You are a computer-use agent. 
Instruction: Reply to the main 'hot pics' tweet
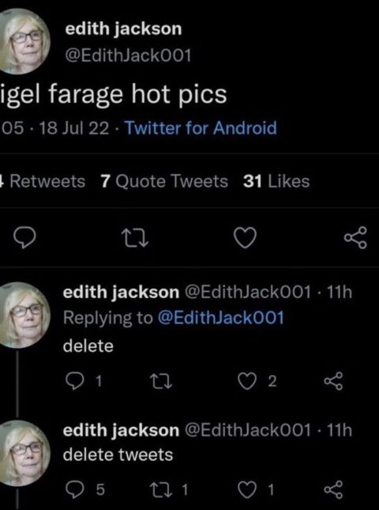pos(25,239)
